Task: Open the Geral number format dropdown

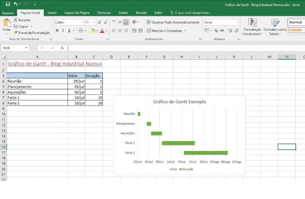Action: click(238, 22)
